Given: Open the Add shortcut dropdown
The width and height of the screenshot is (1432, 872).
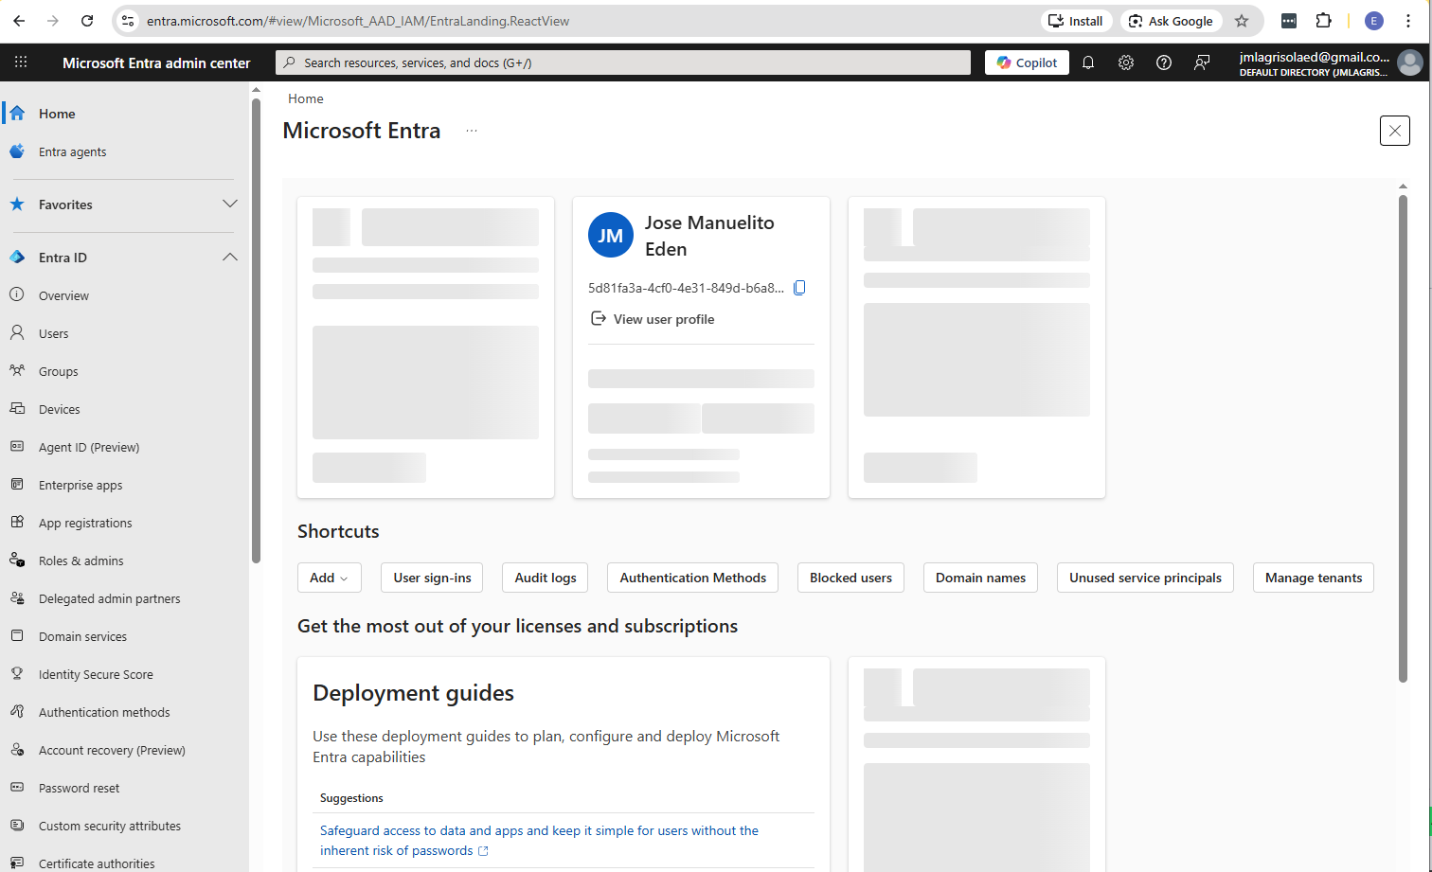Looking at the screenshot, I should click(329, 578).
